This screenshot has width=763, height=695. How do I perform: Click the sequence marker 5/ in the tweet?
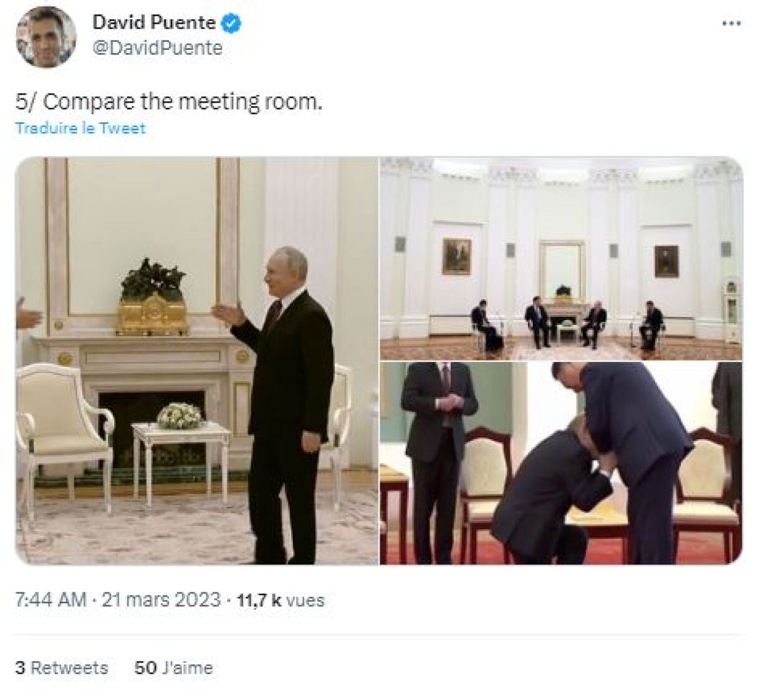26,102
